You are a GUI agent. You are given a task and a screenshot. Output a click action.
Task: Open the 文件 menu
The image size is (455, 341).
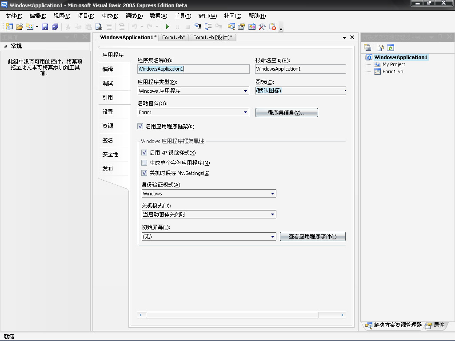[14, 16]
